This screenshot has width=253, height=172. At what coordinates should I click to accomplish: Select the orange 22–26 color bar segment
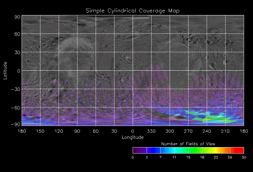pyautogui.click(x=223, y=150)
